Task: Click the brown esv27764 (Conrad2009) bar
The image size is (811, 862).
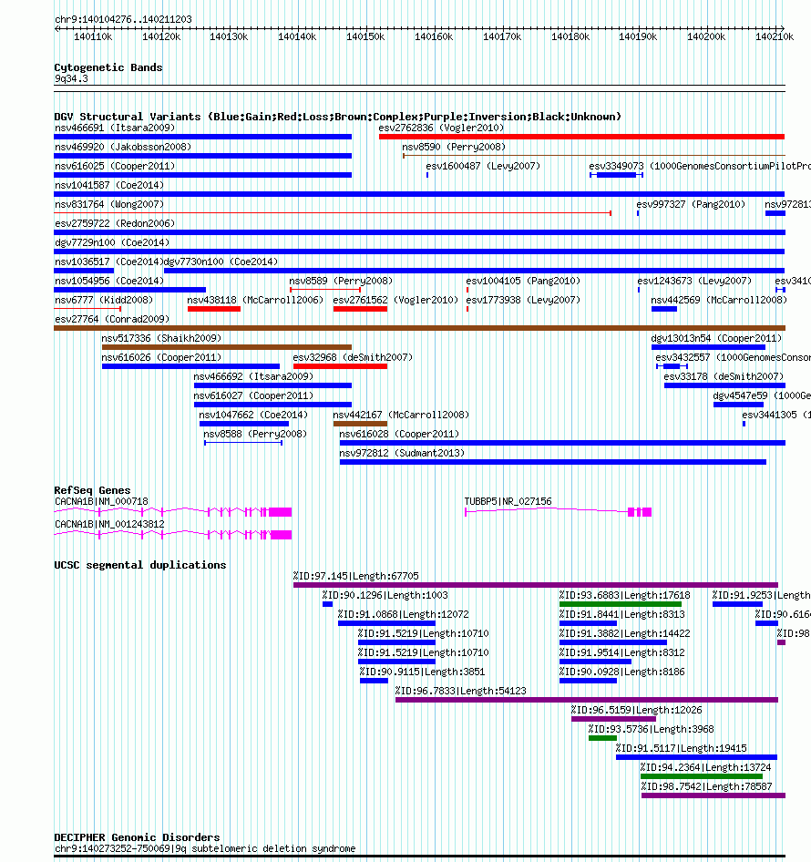Action: 419,328
